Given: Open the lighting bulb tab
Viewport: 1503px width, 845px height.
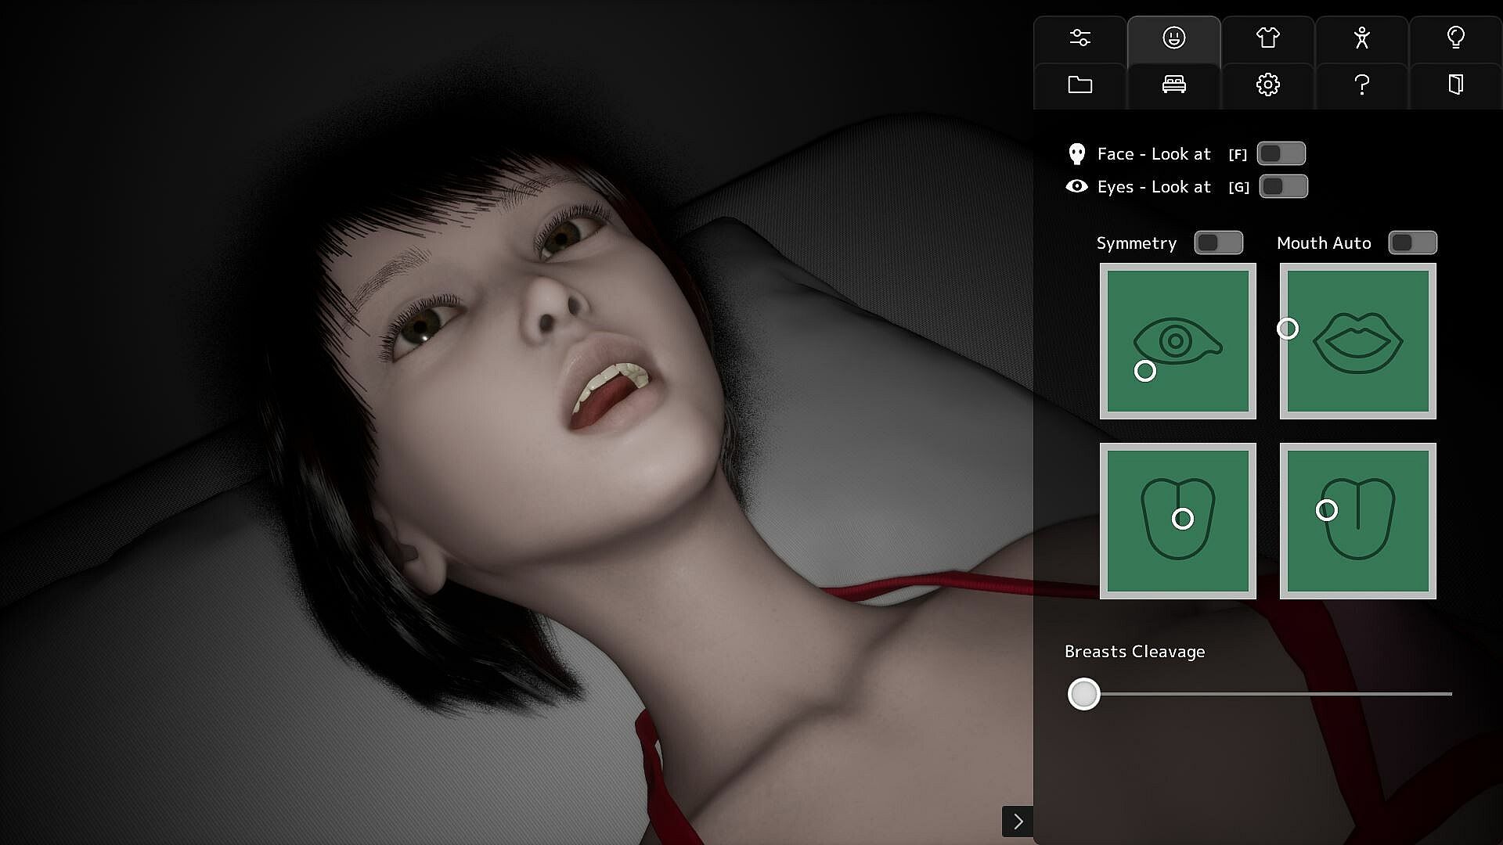Looking at the screenshot, I should pyautogui.click(x=1455, y=38).
